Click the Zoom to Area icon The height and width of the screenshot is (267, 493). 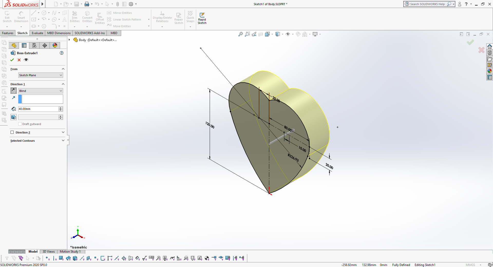(247, 34)
